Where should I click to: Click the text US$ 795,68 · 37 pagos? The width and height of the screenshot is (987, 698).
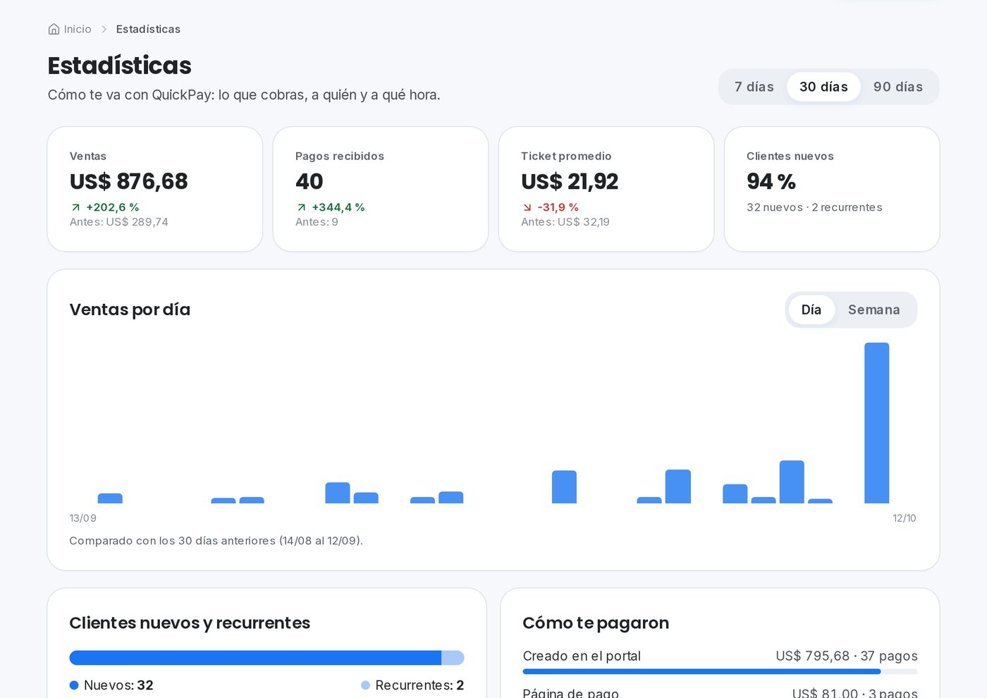[x=847, y=656]
